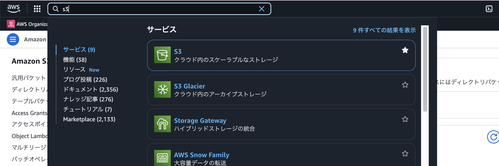The width and height of the screenshot is (499, 166).
Task: Click the S3 bucket service icon
Action: pos(162,55)
